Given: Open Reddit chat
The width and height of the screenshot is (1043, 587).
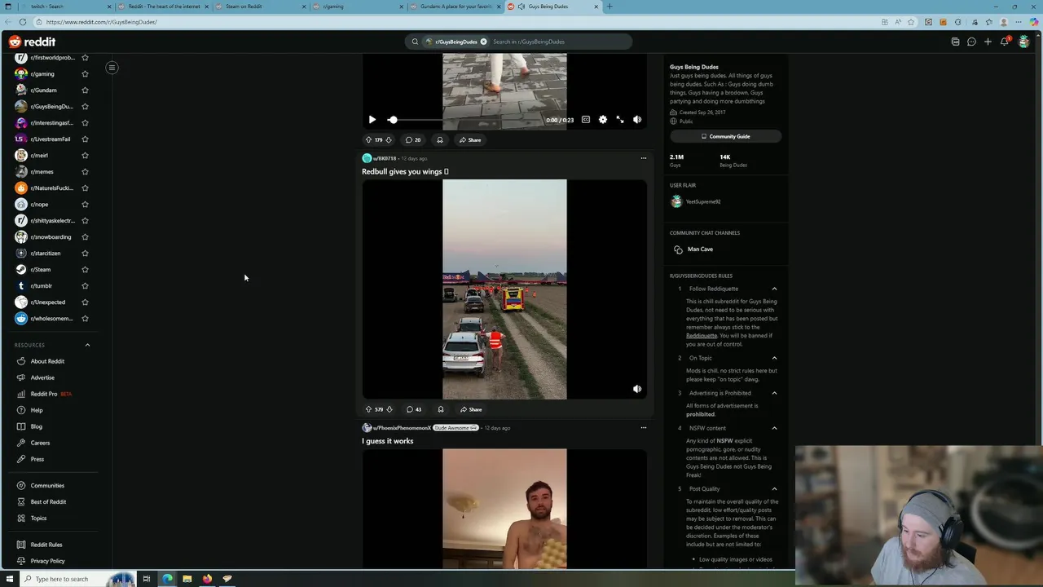Looking at the screenshot, I should click(971, 42).
